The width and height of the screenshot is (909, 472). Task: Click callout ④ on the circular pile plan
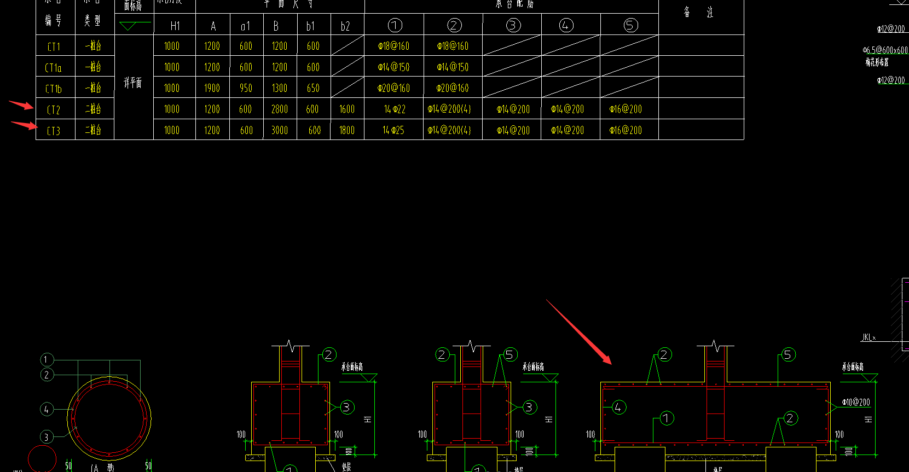coord(47,409)
